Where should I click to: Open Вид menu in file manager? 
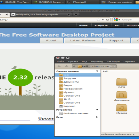pyautogui.click(x=84, y=62)
